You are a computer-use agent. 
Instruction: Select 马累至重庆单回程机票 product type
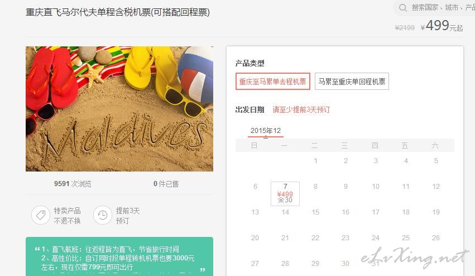pos(352,81)
